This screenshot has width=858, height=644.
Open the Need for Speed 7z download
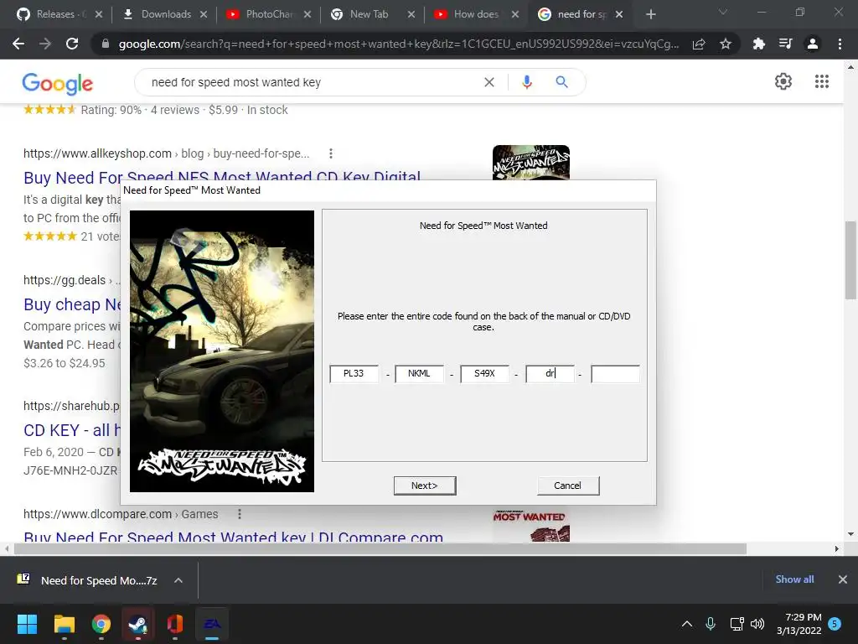[88, 580]
